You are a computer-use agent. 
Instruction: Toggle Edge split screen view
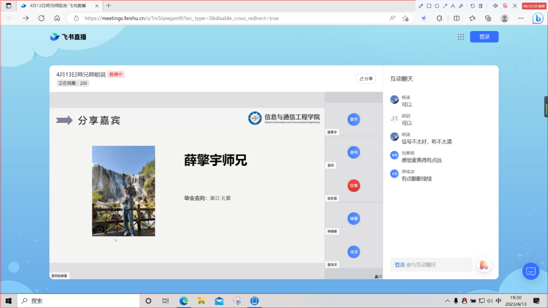pyautogui.click(x=457, y=18)
